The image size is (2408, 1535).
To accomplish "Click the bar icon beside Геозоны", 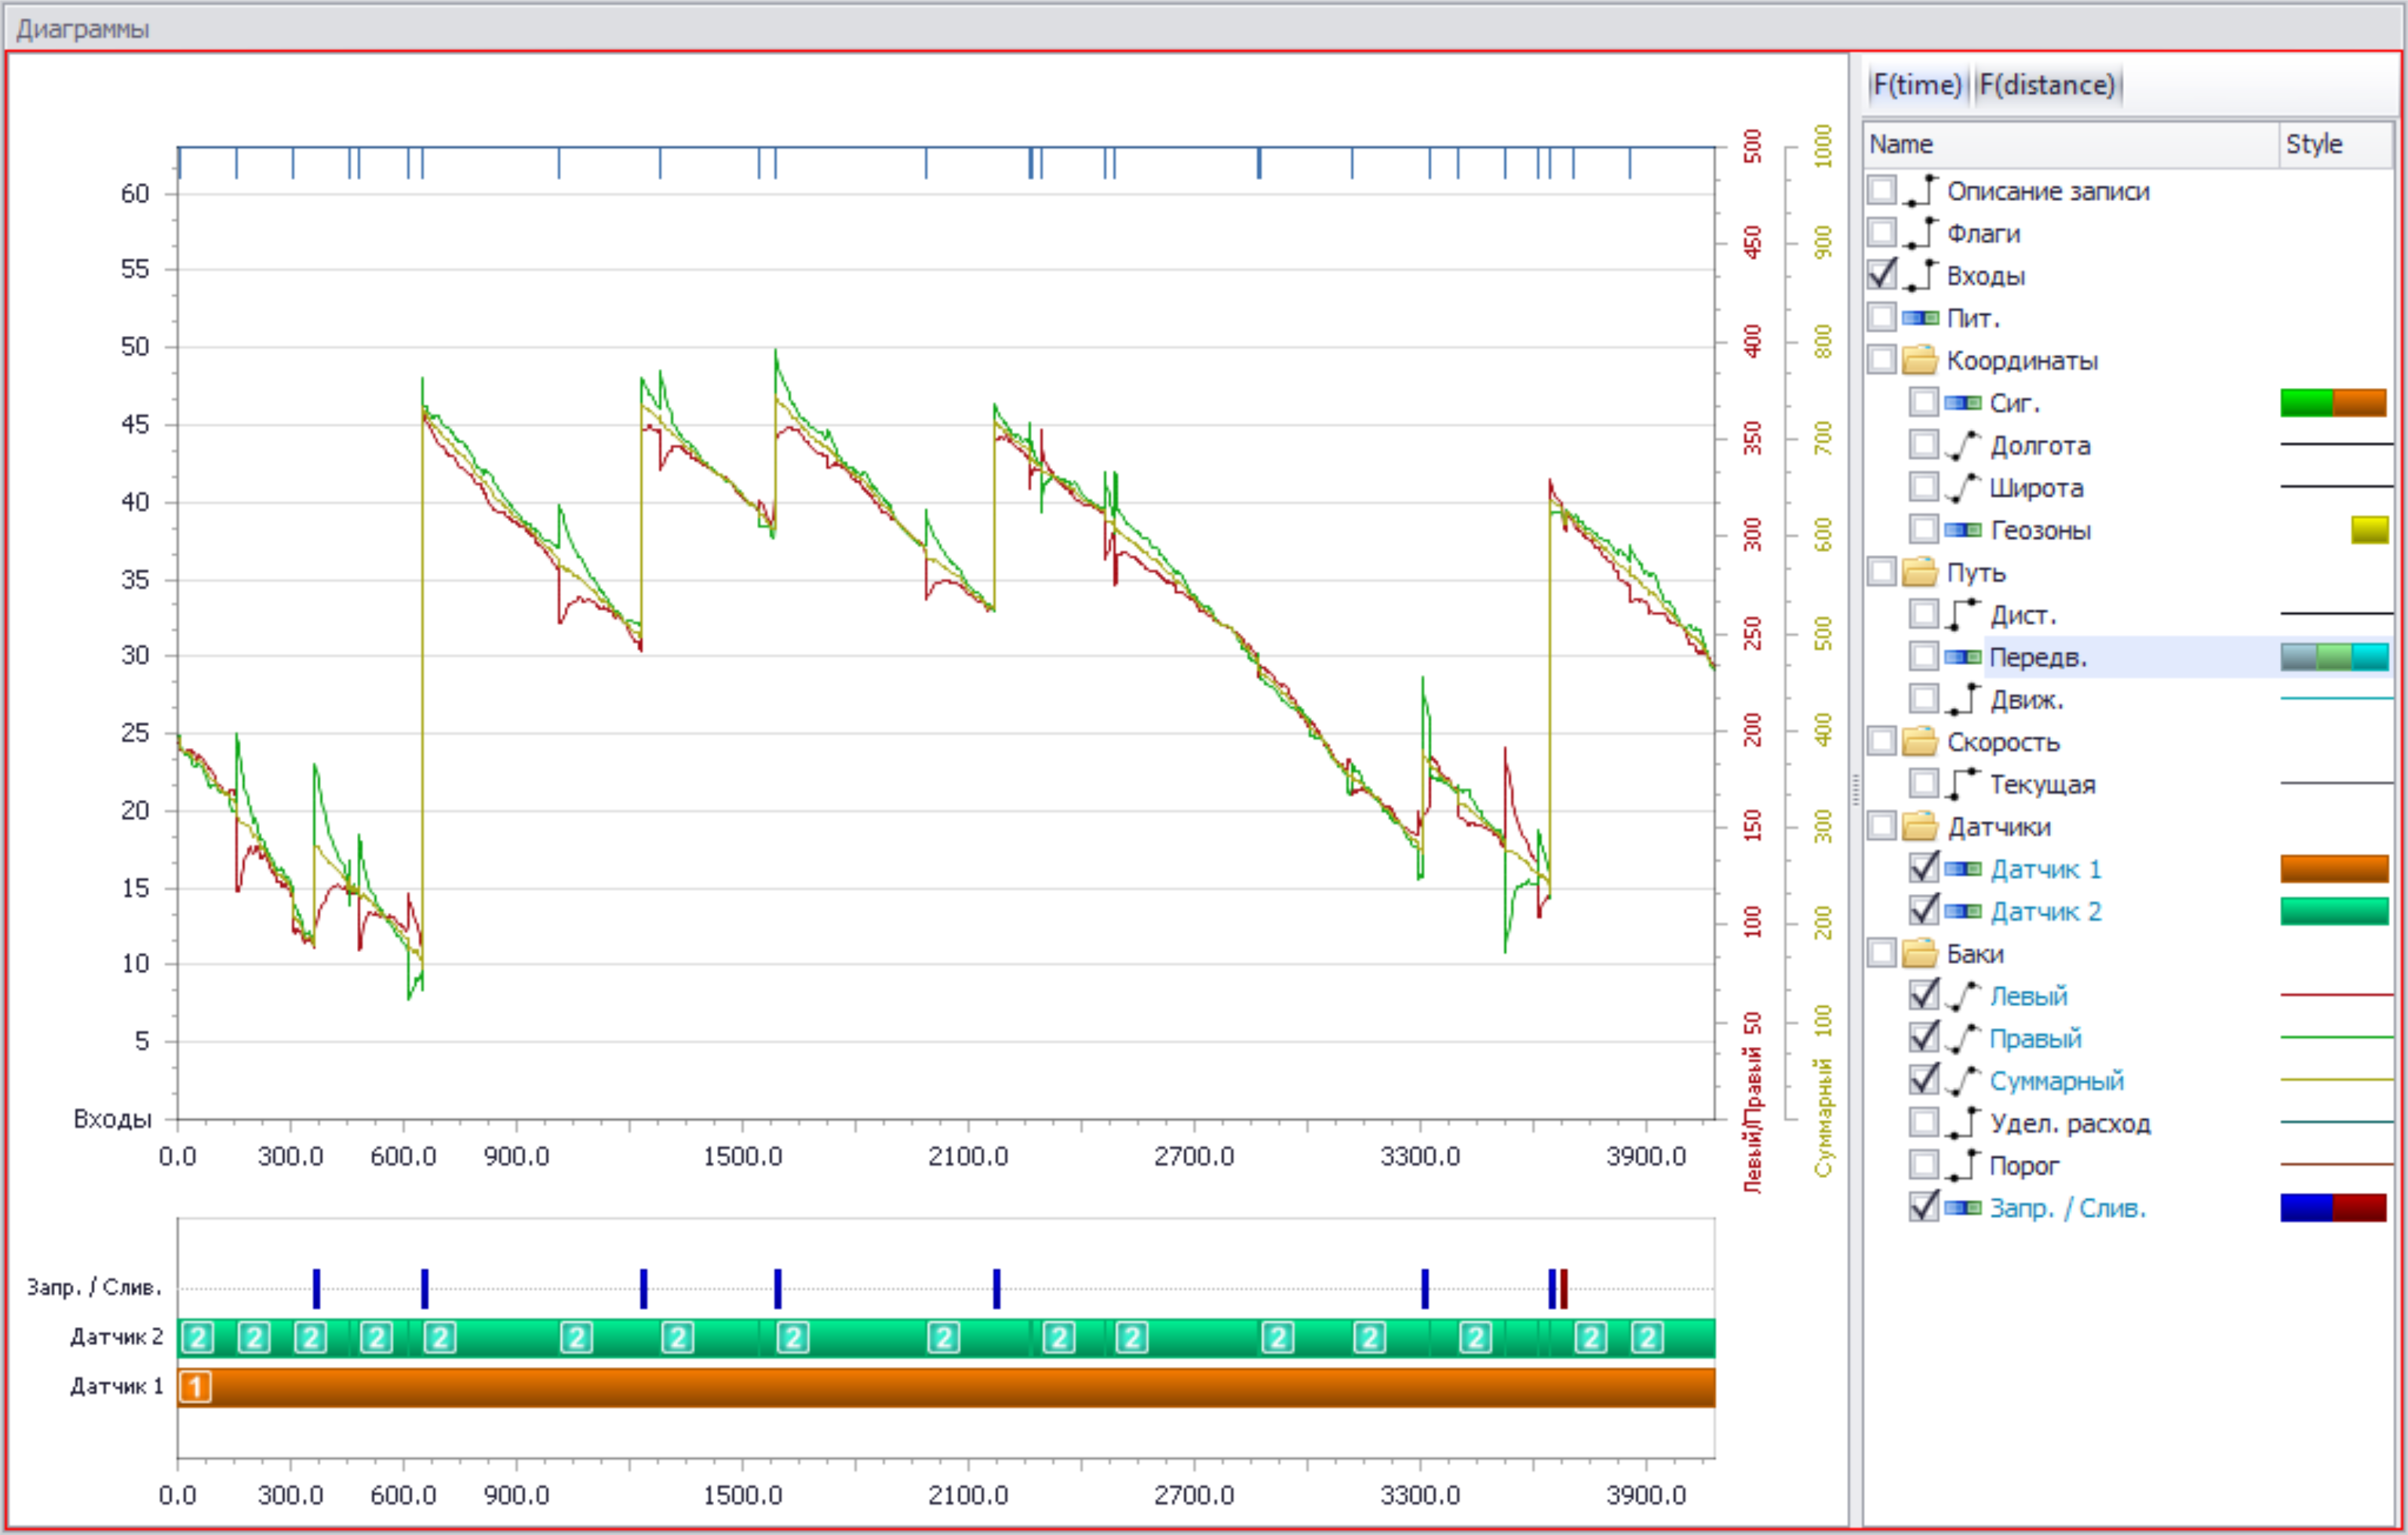I will tap(1962, 530).
